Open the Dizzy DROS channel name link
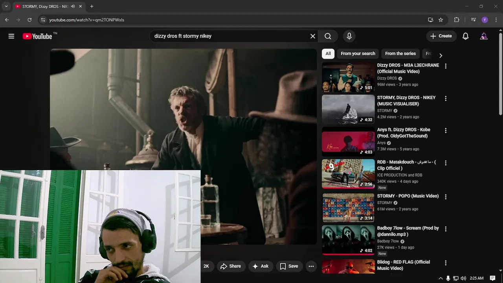 click(387, 78)
